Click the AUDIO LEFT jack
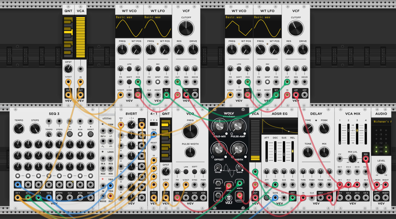This screenshot has width=396, height=219. click(x=377, y=198)
